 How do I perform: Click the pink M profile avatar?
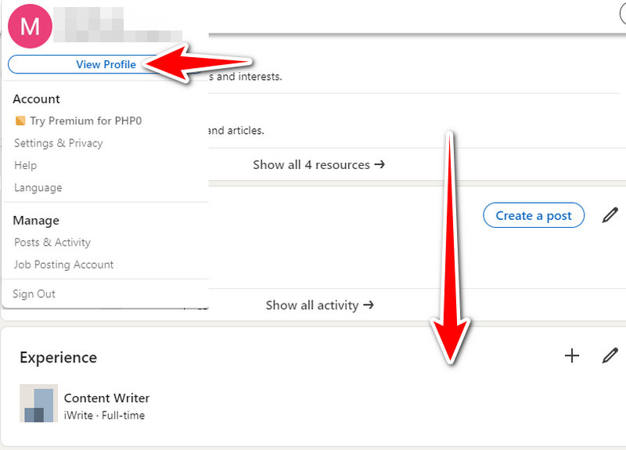click(30, 26)
